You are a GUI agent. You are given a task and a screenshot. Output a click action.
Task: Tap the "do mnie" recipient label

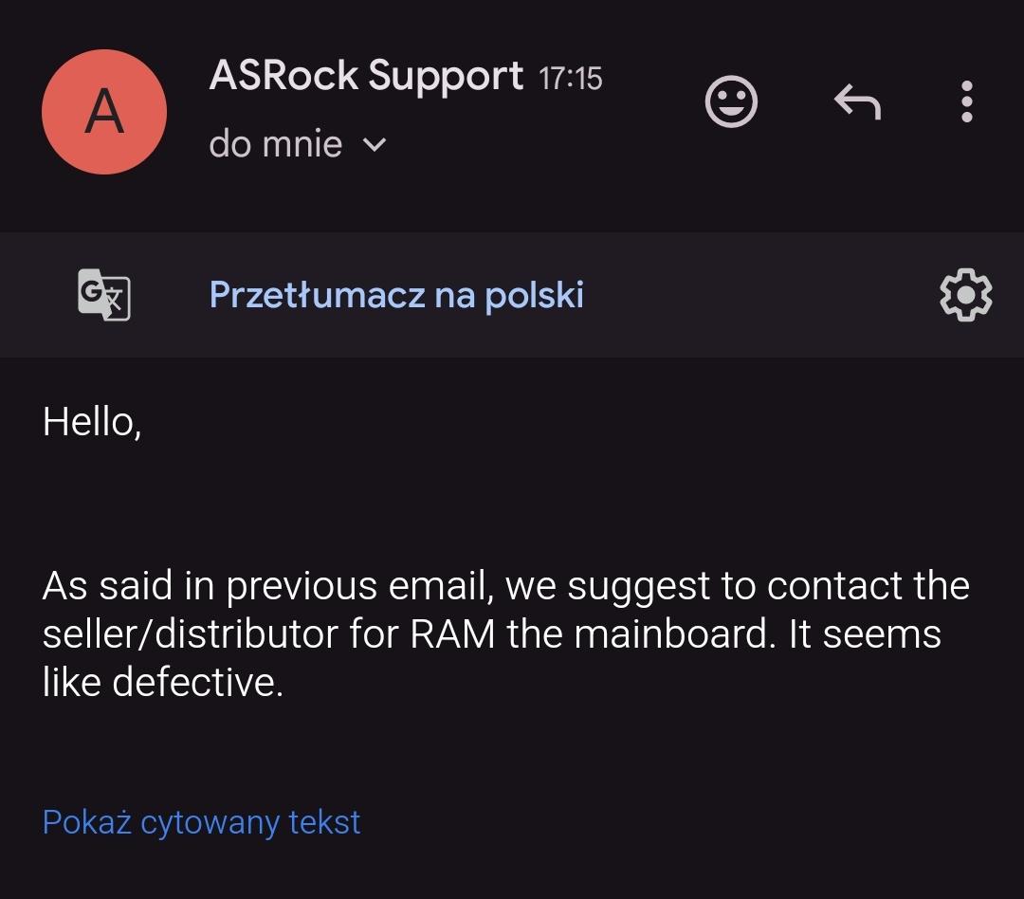[275, 145]
